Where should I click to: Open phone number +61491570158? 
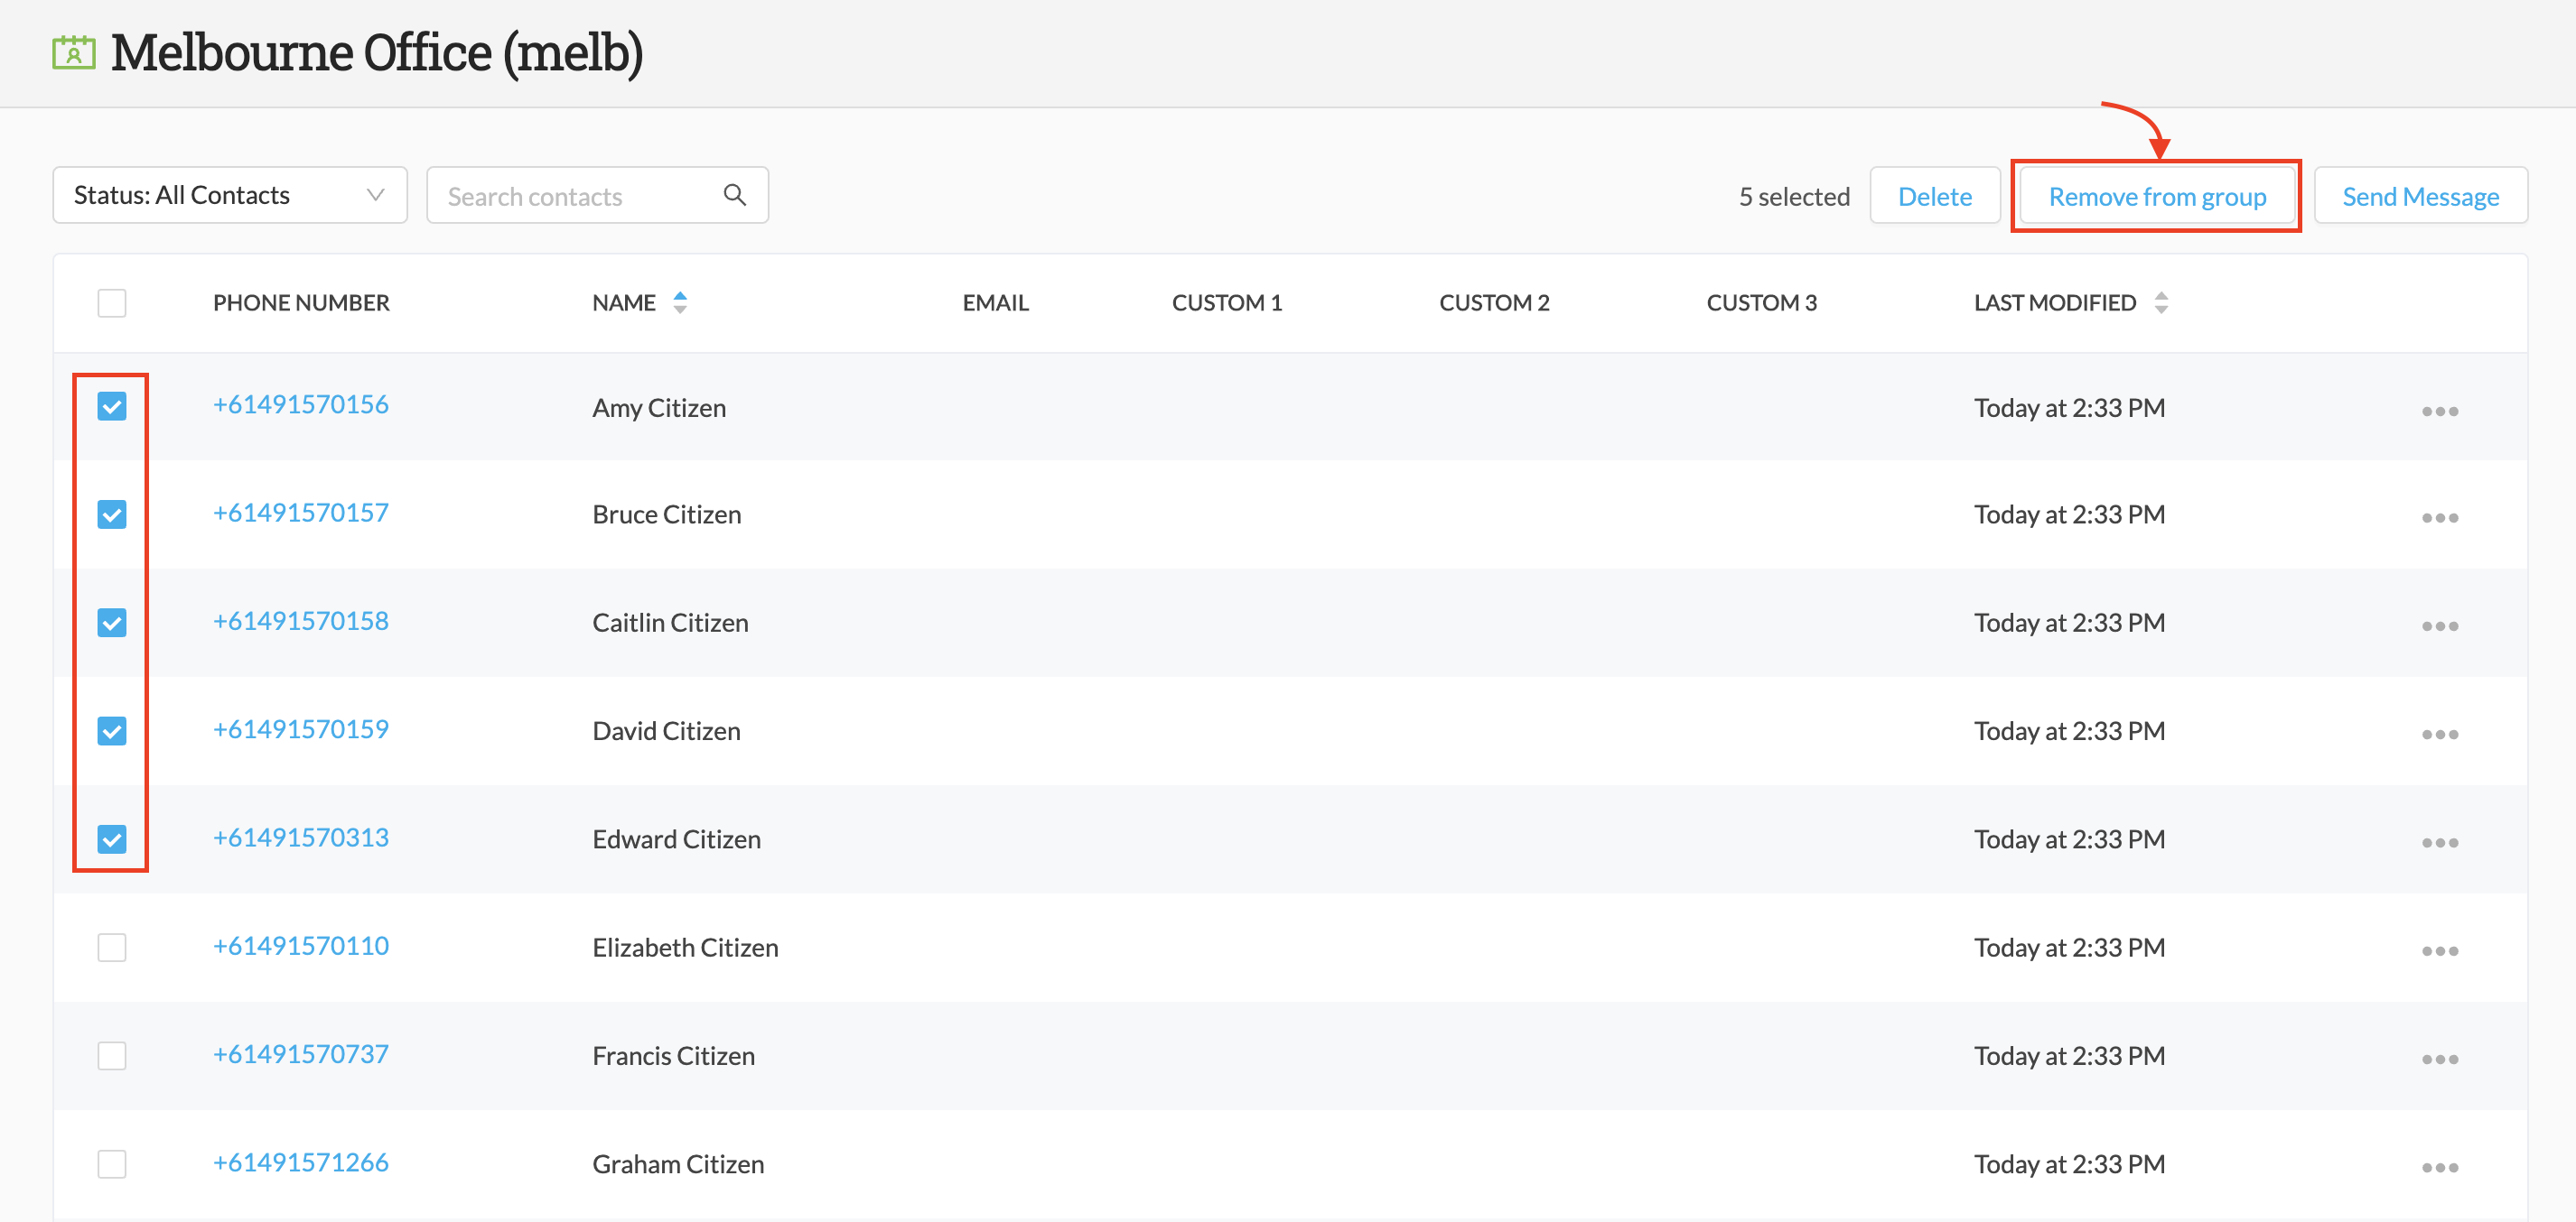[301, 622]
